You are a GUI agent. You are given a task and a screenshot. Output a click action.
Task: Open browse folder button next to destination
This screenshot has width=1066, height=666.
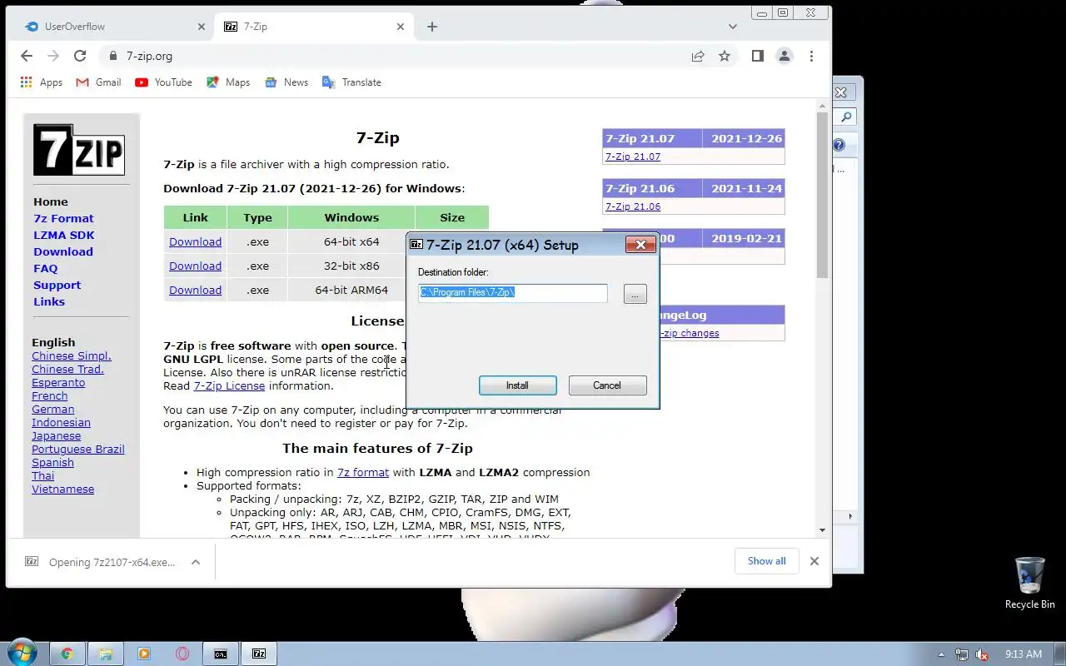click(x=635, y=294)
